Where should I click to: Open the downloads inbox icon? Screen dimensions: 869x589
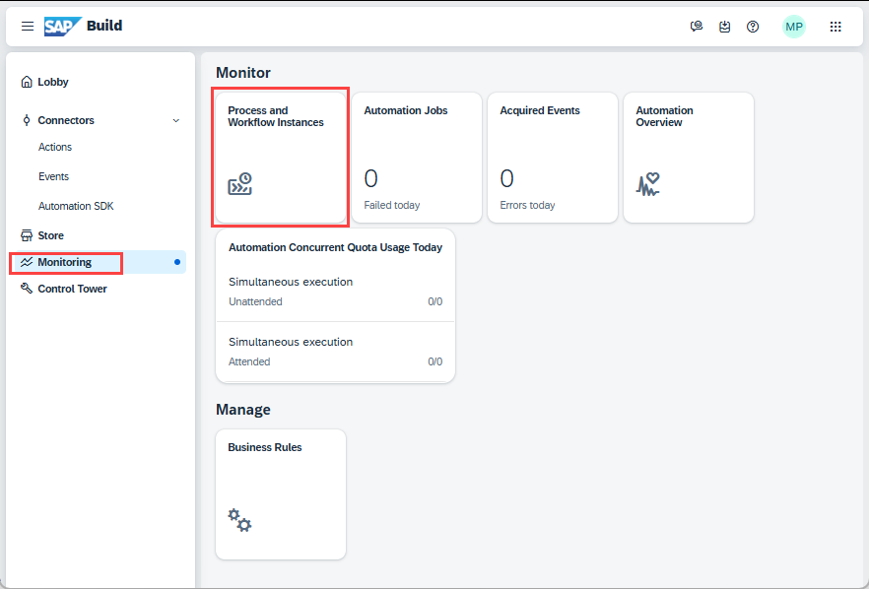(x=724, y=26)
